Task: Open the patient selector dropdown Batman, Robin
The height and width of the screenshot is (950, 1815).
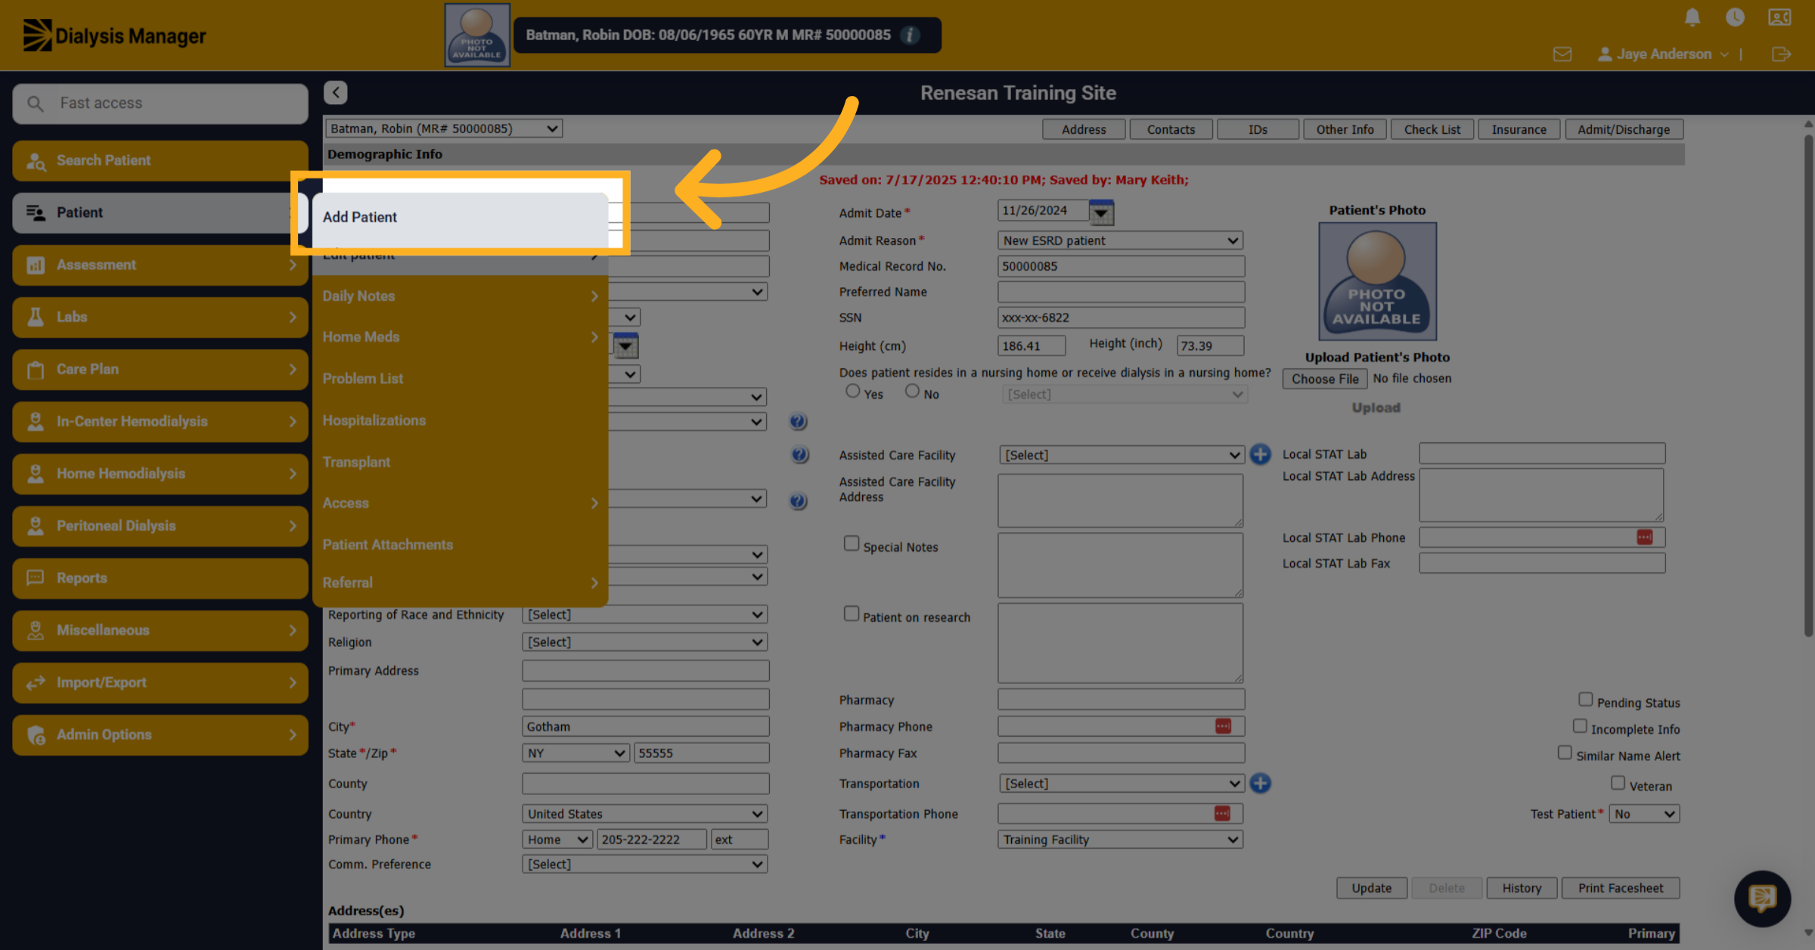Action: (x=444, y=128)
